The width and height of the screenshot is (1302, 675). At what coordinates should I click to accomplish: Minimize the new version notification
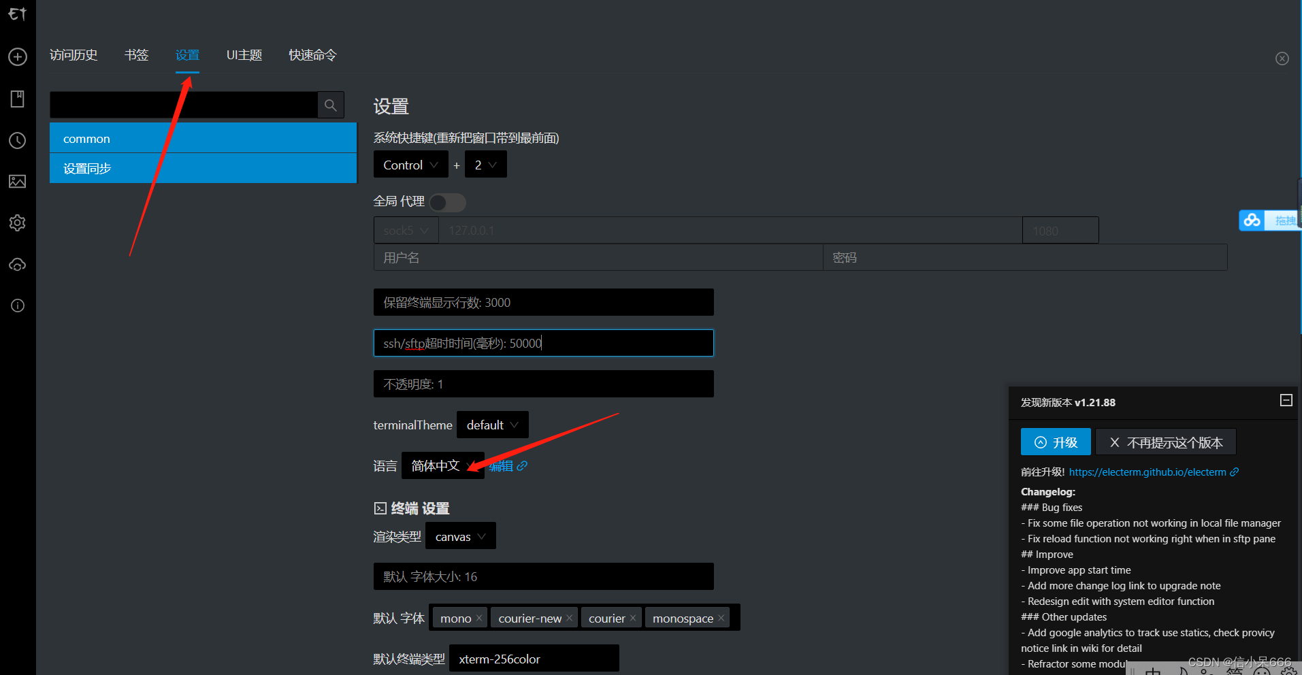coord(1286,400)
